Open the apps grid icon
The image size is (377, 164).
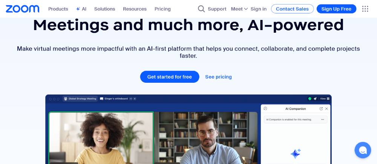tap(365, 9)
